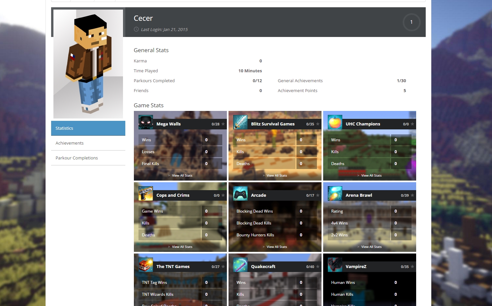Click the Mega Walls wither icon
The image size is (492, 306).
(x=146, y=122)
